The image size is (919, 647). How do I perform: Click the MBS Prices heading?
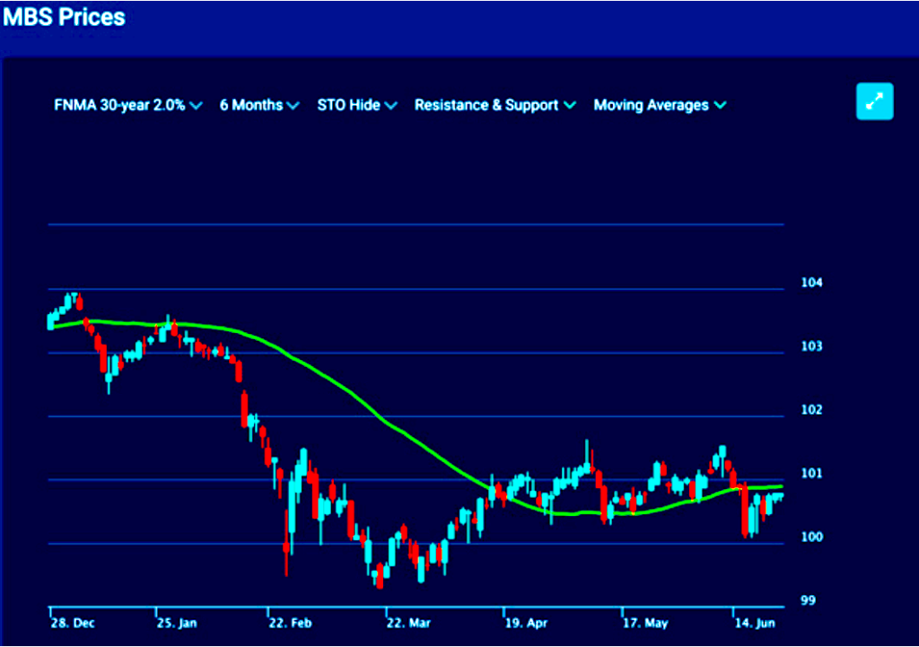[x=64, y=17]
